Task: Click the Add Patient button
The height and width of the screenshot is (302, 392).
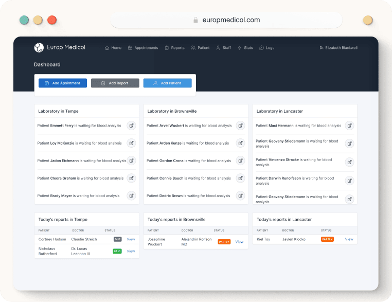Action: (168, 83)
